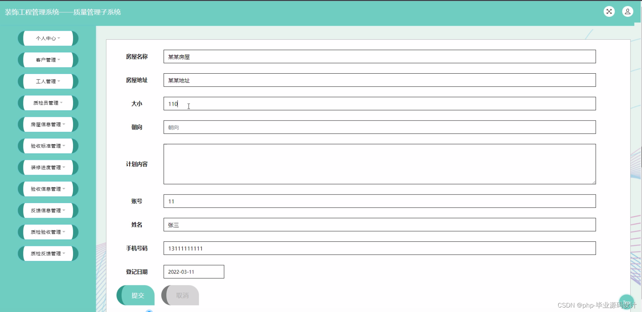The width and height of the screenshot is (642, 312).
Task: Click the 计划内容 plan content text area
Action: [x=379, y=164]
